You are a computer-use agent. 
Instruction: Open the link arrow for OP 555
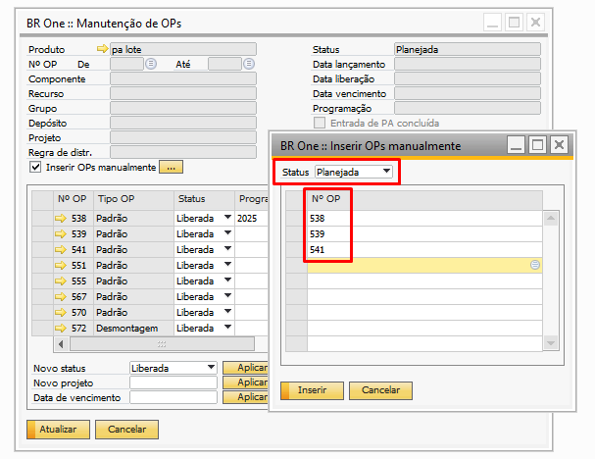click(62, 280)
